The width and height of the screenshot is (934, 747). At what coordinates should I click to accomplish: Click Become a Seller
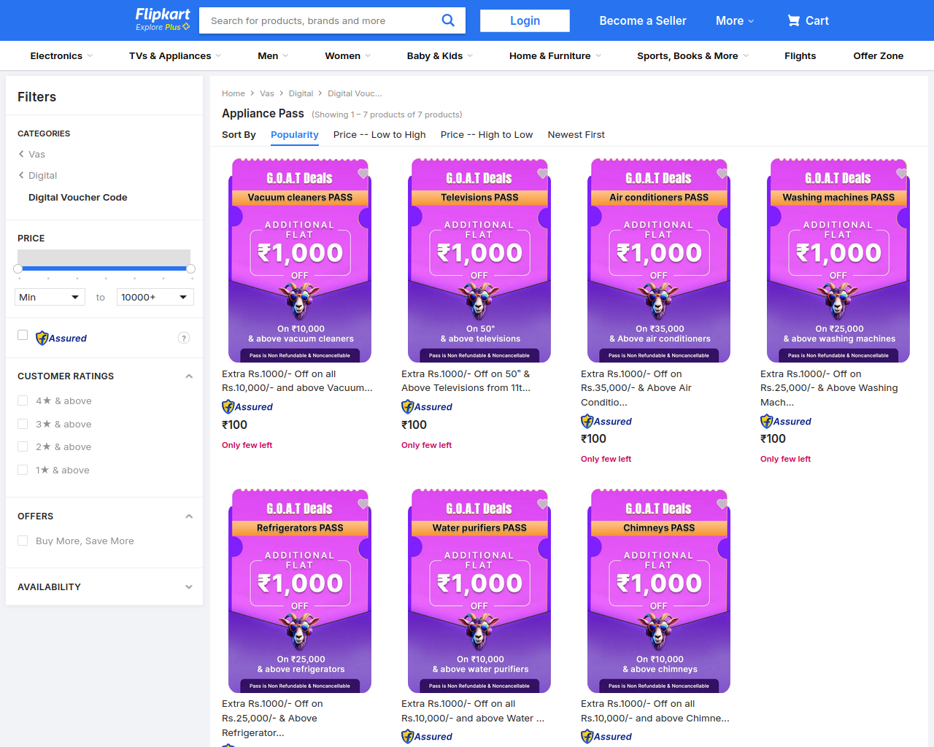pyautogui.click(x=643, y=20)
